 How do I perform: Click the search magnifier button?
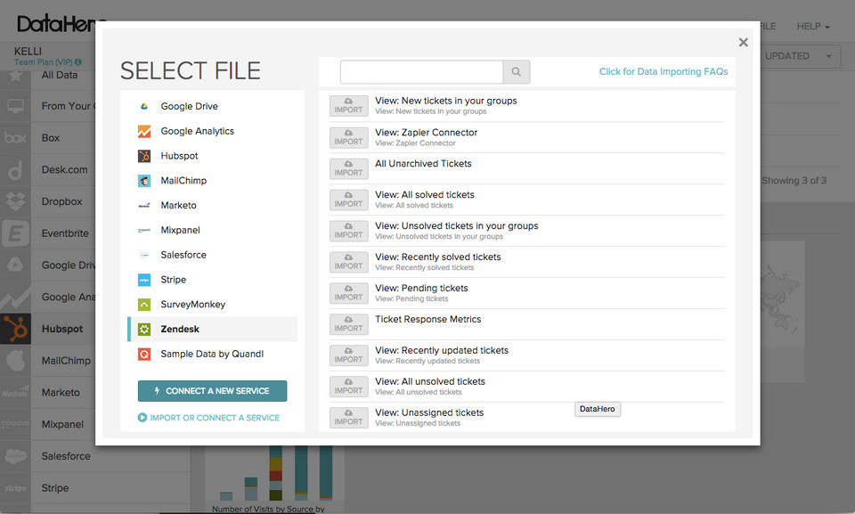tap(516, 71)
